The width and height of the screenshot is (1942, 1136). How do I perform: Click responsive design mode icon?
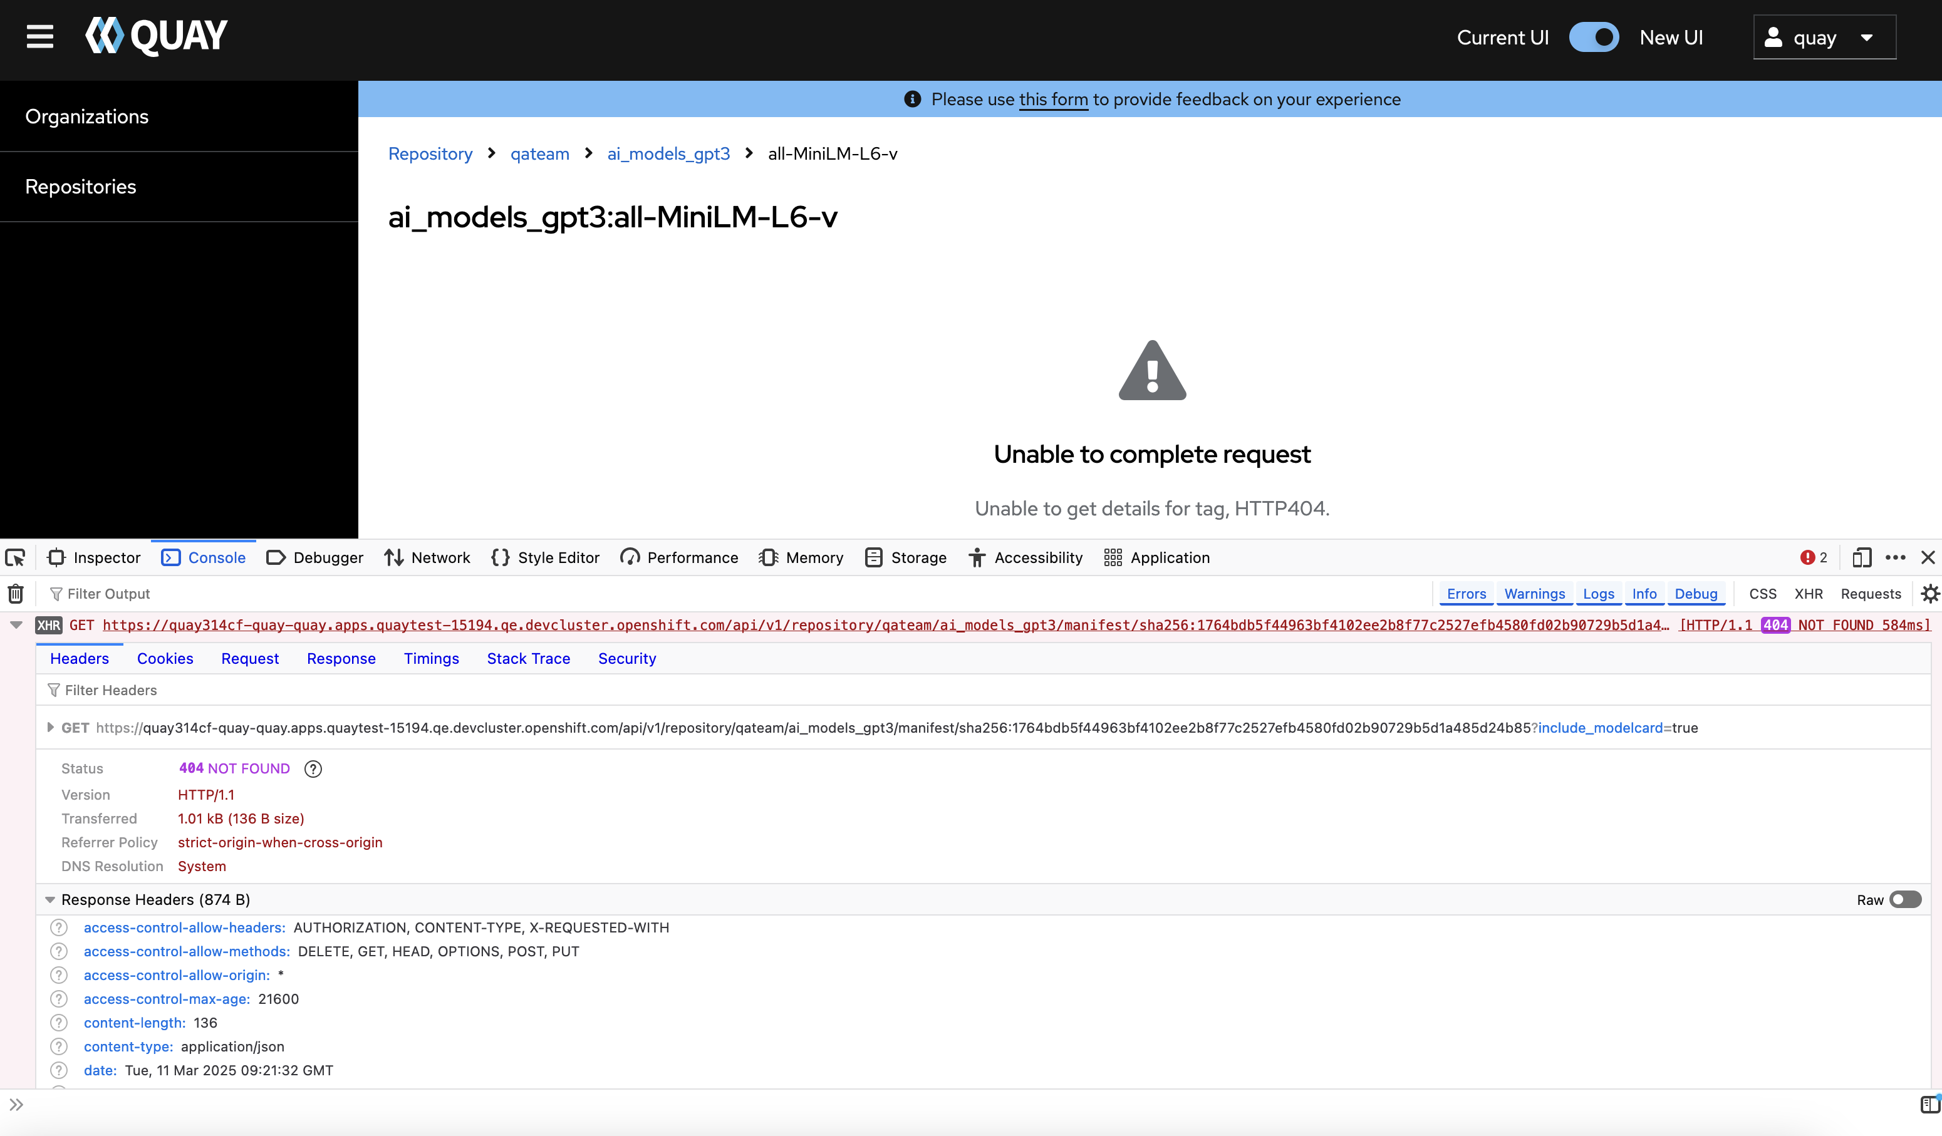tap(1861, 557)
